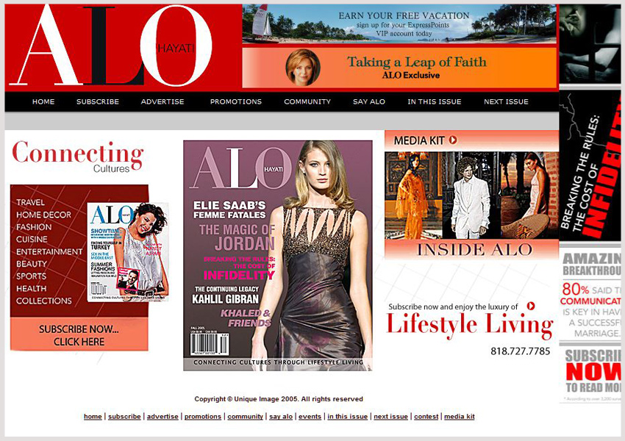Viewport: 625px width, 441px height.
Task: Click the 'Lifestyle Living' headline
Action: 470,324
